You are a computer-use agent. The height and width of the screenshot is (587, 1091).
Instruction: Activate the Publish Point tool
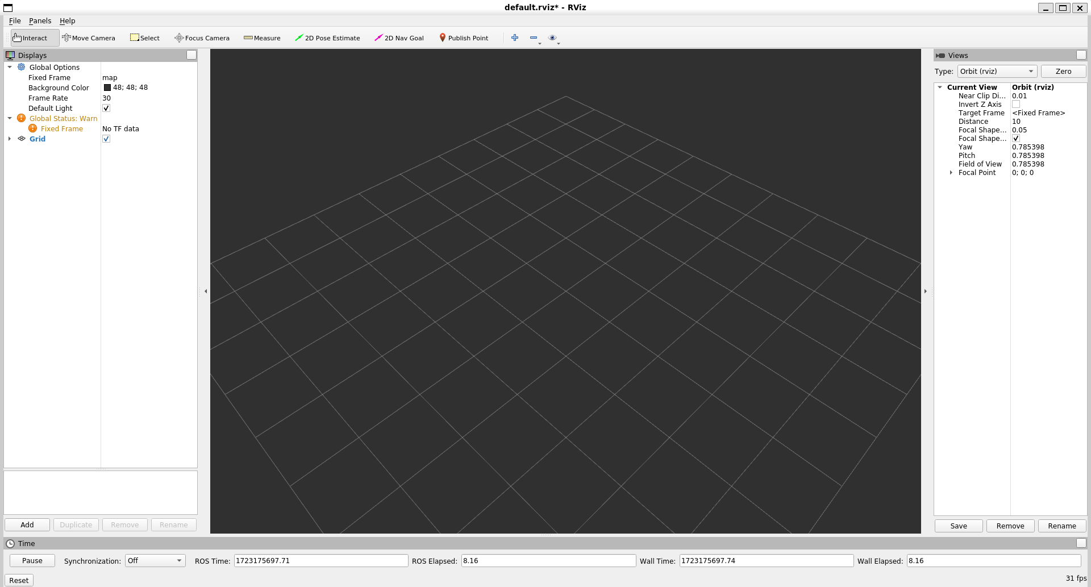pyautogui.click(x=464, y=38)
